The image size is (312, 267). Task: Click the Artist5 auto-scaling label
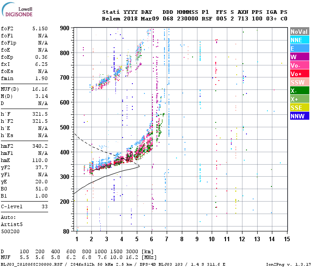tap(12, 224)
